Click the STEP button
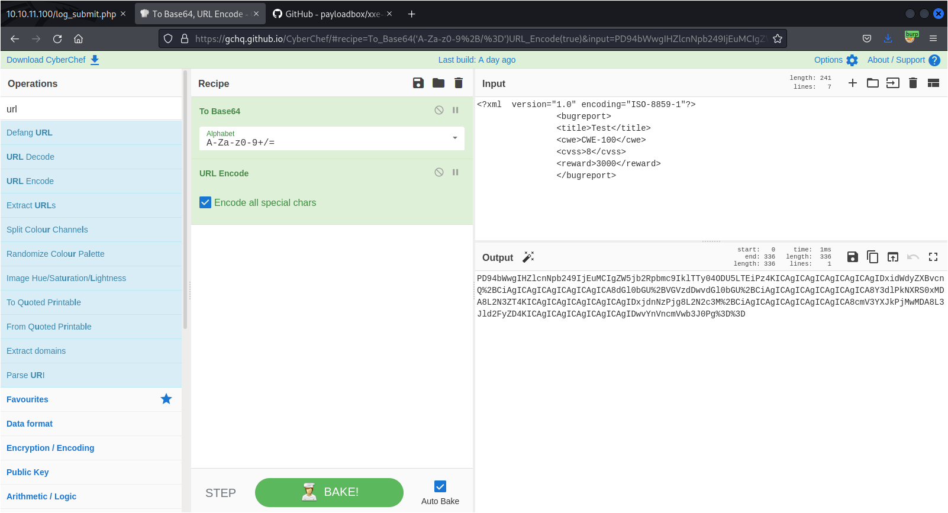This screenshot has width=948, height=513. click(x=221, y=493)
